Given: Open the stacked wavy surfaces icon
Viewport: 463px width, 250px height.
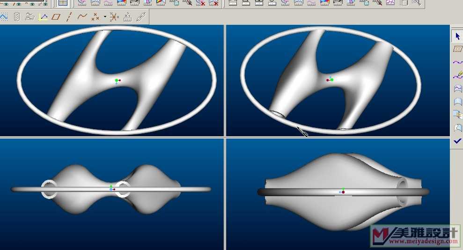Looking at the screenshot, I should point(29,17).
